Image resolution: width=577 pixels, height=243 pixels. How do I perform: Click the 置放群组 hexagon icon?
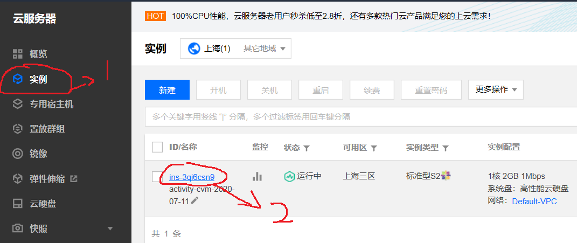pos(17,129)
